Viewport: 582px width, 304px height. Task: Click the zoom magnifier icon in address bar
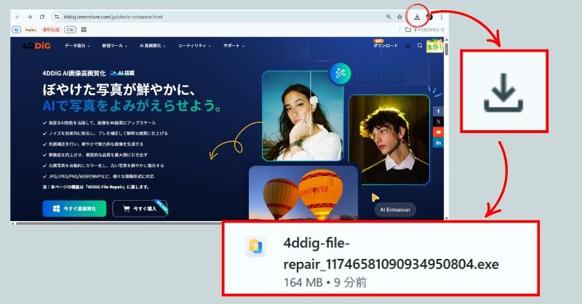(x=388, y=17)
